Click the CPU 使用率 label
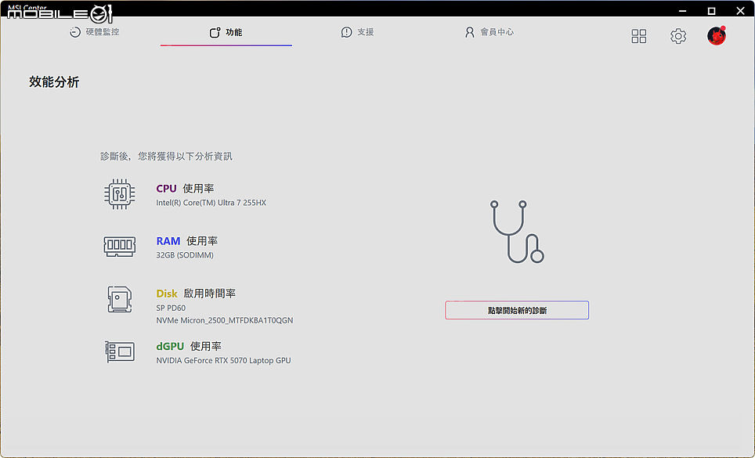This screenshot has height=458, width=755. (x=185, y=189)
